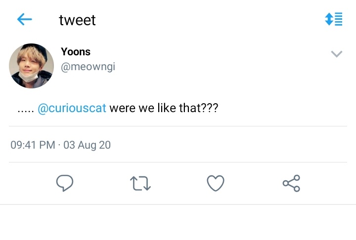Open the 09:41 PM timestamp
The height and width of the screenshot is (240, 356).
[33, 145]
